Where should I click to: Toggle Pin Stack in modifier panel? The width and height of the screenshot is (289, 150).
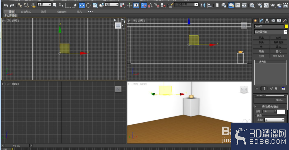pyautogui.click(x=257, y=89)
